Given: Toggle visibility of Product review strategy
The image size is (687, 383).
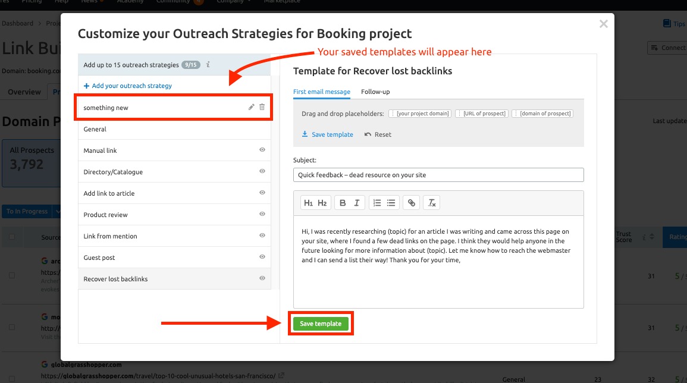Looking at the screenshot, I should (262, 214).
